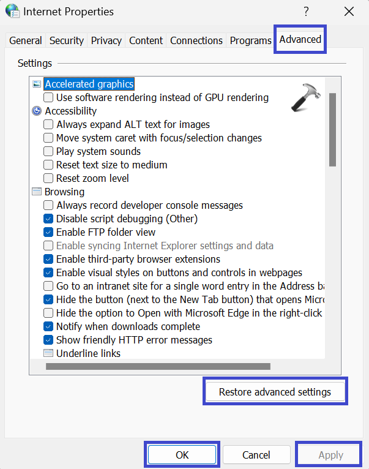Click the Internet Properties globe icon

pos(12,11)
